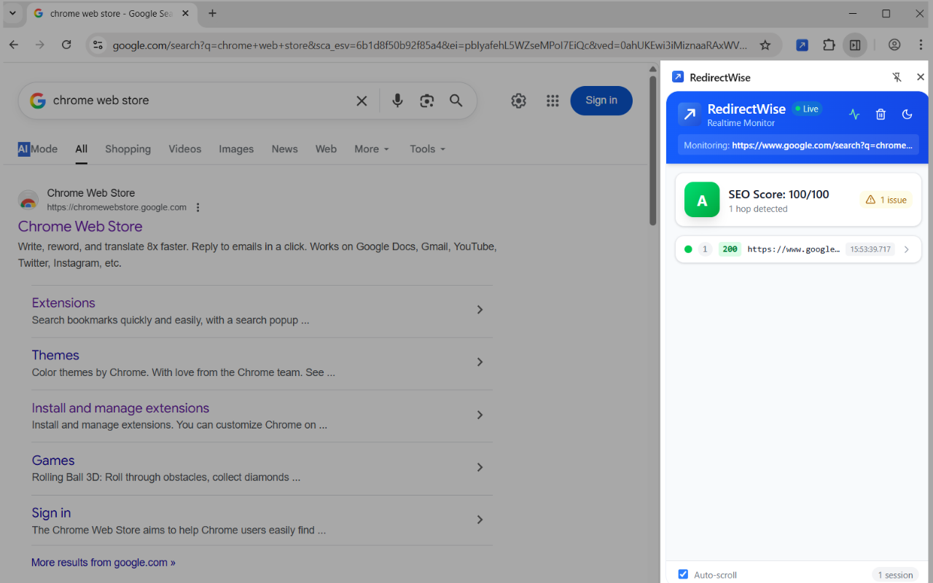View site information icon in address bar
933x583 pixels.
(x=98, y=45)
